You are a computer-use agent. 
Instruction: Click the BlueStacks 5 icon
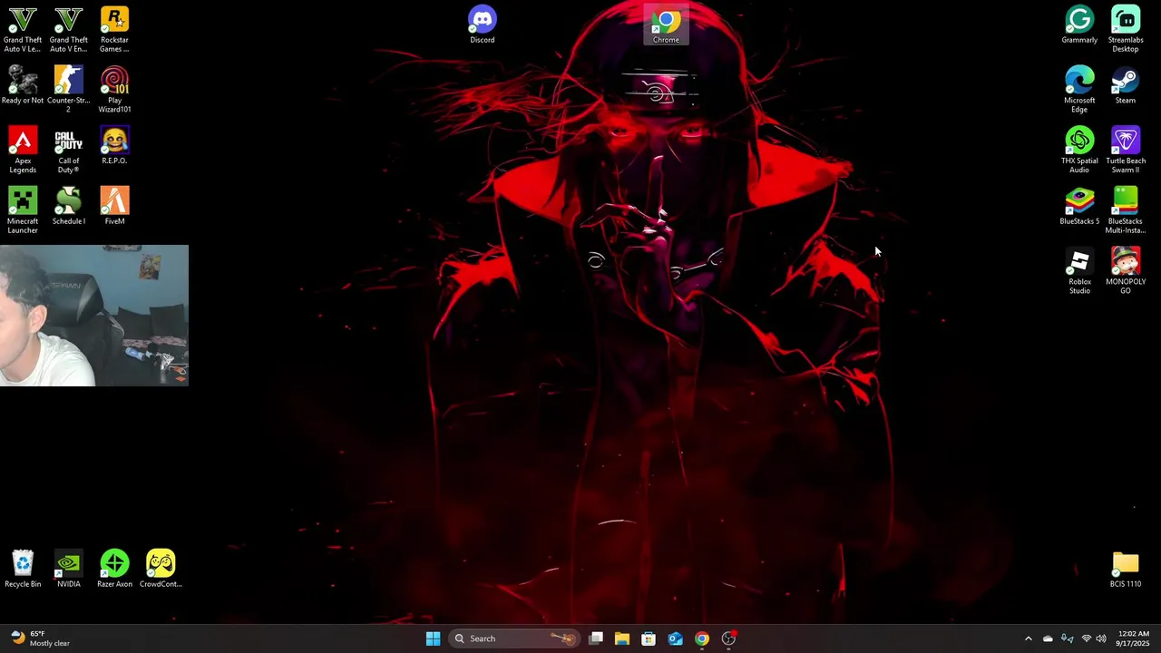(1079, 206)
